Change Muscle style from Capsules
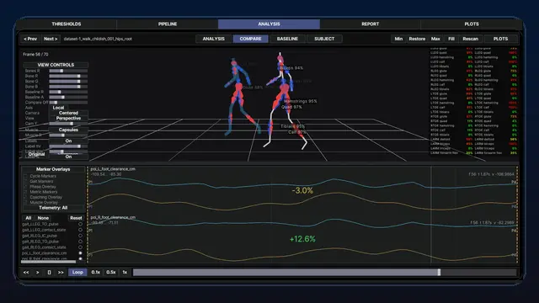The height and width of the screenshot is (303, 539). click(68, 130)
